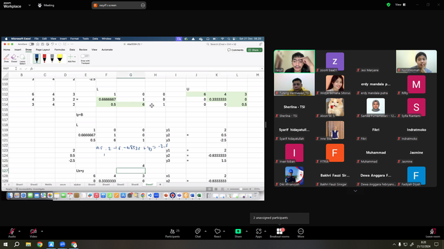This screenshot has width=444, height=249.
Task: Open the Formulas ribbon tab
Action: (x=60, y=50)
